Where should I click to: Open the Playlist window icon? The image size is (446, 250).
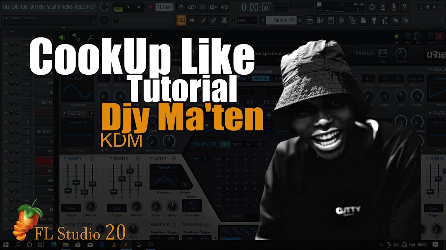(x=309, y=20)
